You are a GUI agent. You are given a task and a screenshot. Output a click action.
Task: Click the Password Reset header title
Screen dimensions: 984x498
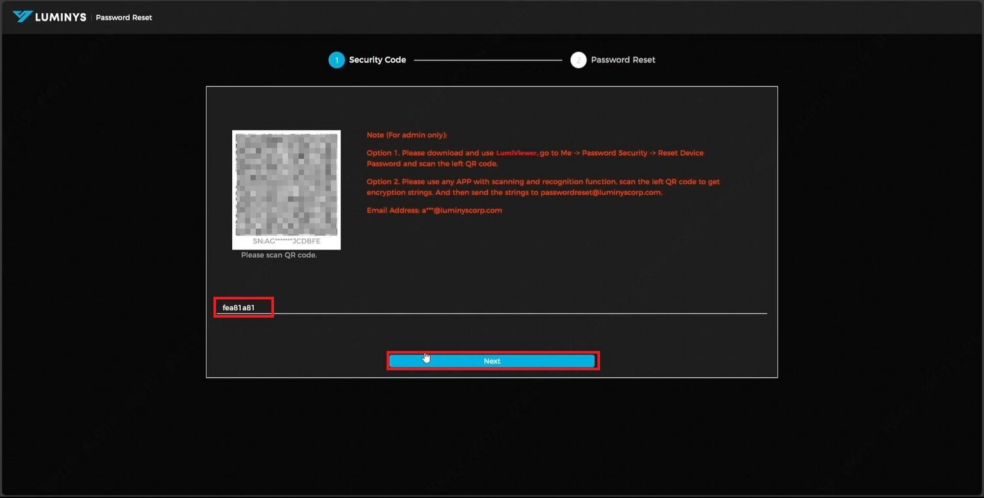(x=124, y=18)
